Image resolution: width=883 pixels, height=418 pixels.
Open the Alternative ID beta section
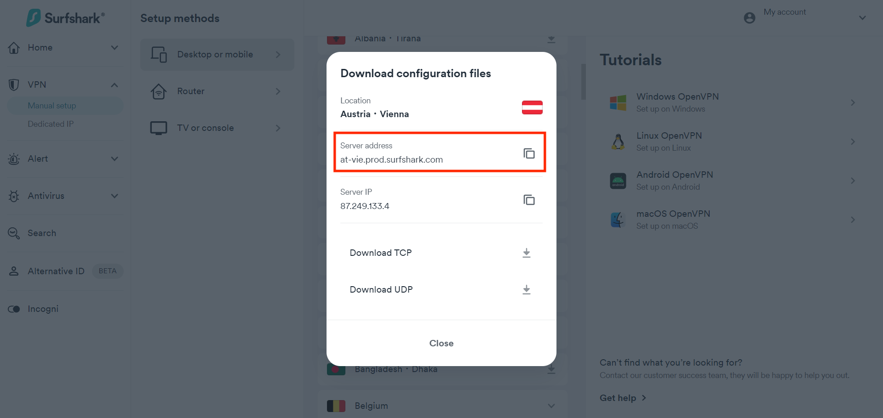tap(56, 271)
